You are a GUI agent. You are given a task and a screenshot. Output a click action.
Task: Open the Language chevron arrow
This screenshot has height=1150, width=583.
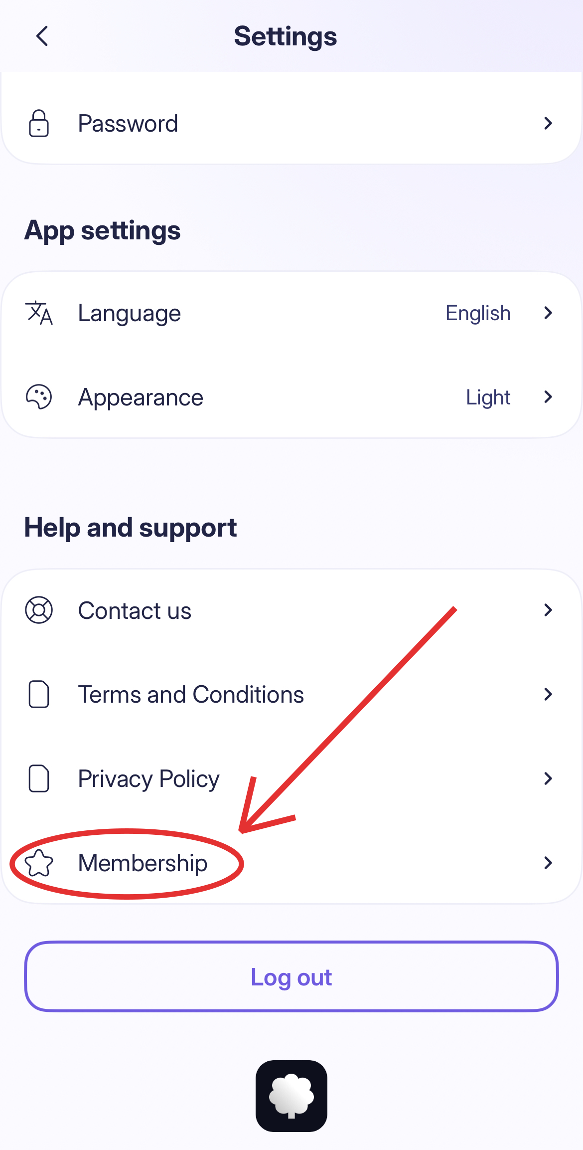(x=548, y=313)
